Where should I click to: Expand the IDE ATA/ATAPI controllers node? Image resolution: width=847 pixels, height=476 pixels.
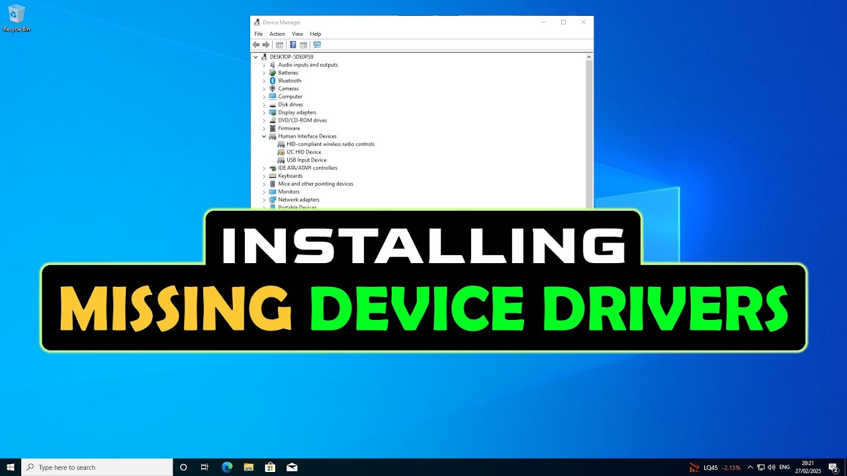tap(264, 168)
